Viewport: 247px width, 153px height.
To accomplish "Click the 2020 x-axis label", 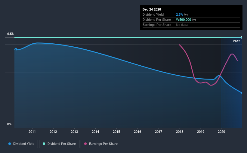I will coord(221,132).
